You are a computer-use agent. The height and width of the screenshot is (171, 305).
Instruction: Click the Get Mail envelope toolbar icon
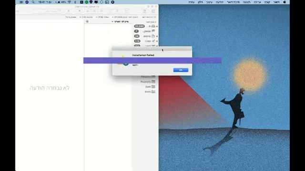pyautogui.click(x=153, y=11)
